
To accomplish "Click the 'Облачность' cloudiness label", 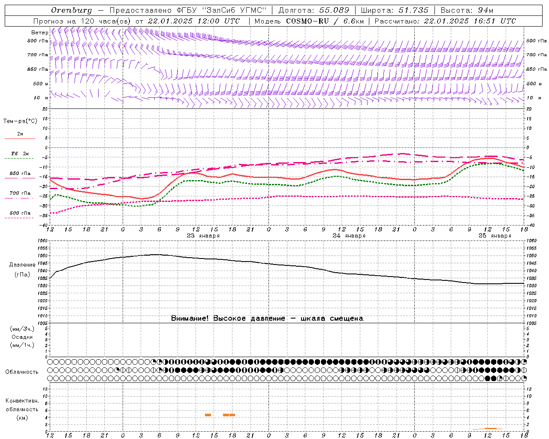I will (22, 372).
